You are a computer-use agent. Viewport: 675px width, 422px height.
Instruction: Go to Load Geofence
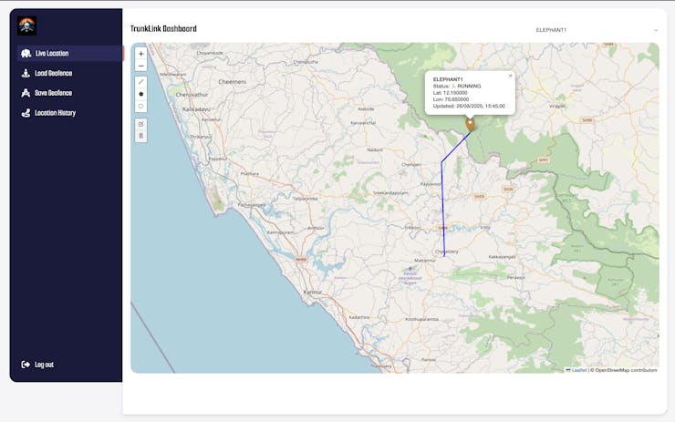[53, 74]
